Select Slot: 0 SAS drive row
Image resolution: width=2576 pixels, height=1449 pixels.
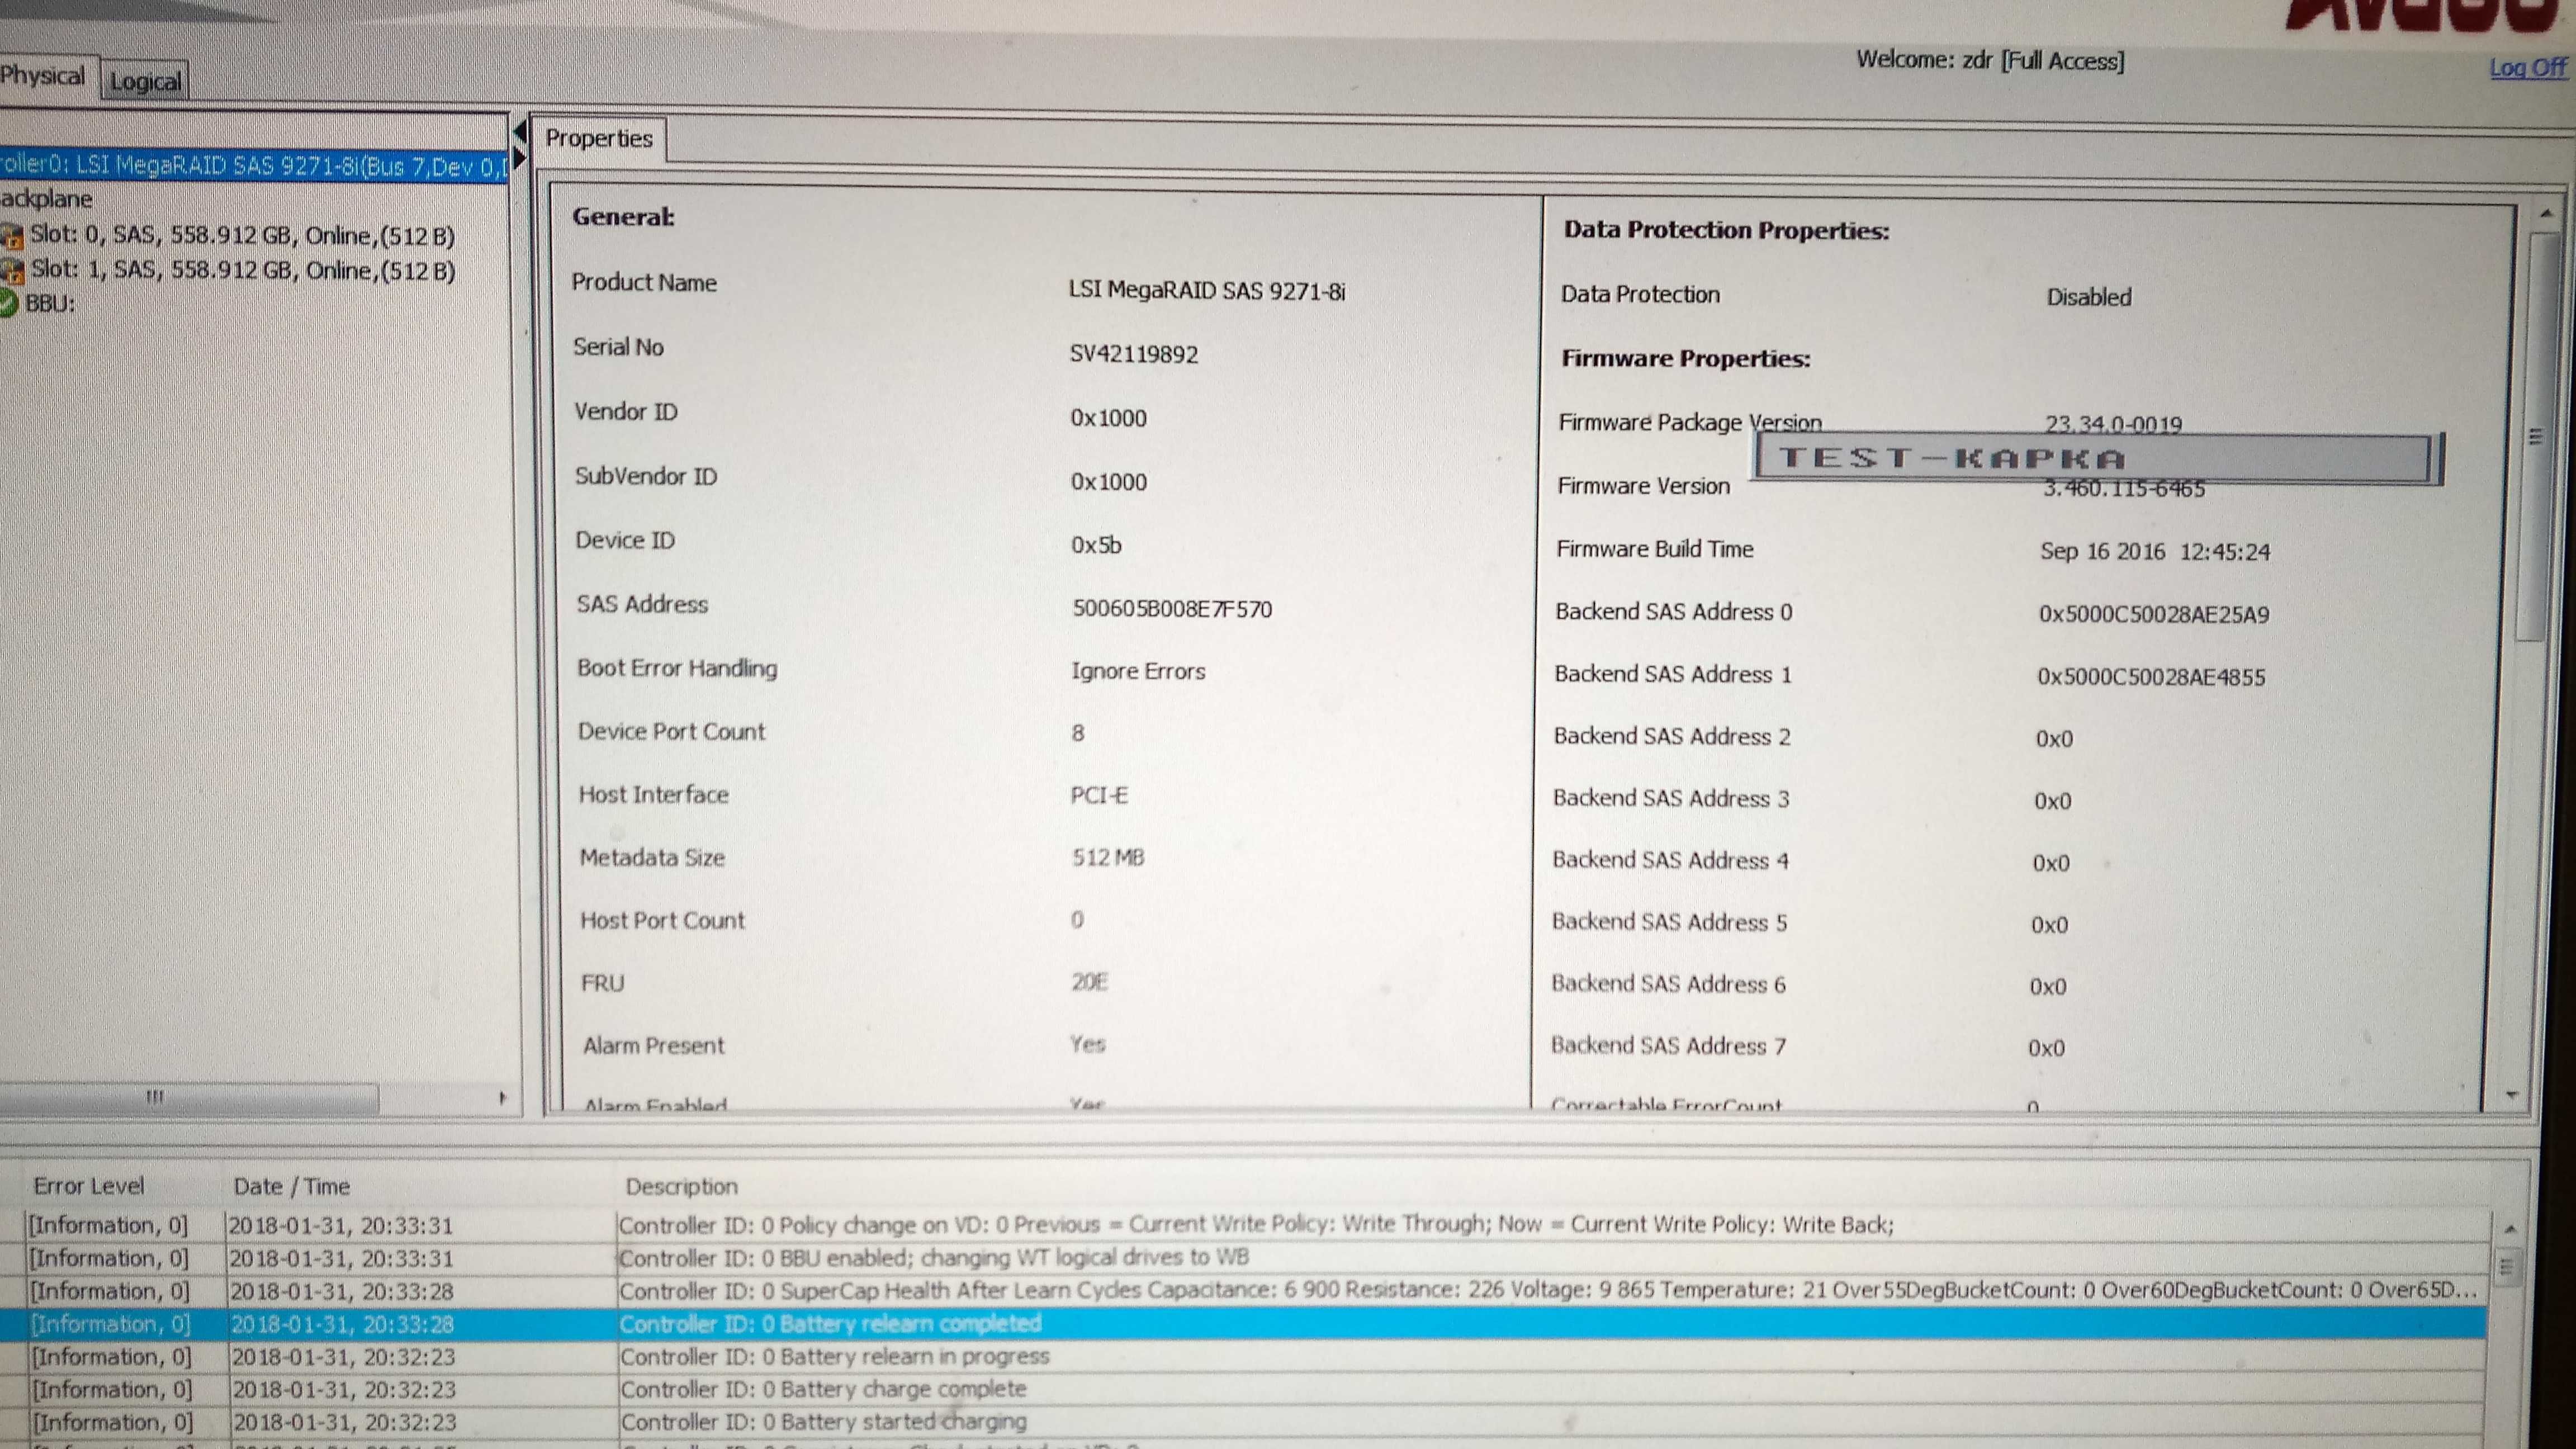click(242, 236)
